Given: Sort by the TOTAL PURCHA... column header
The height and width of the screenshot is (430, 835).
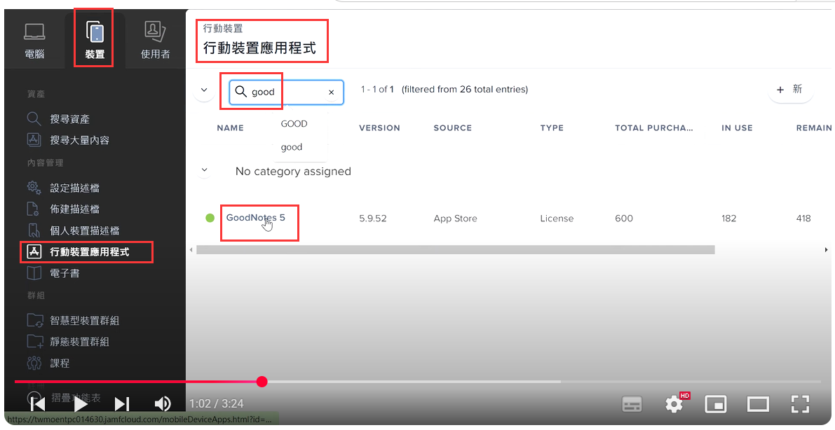Looking at the screenshot, I should point(654,127).
